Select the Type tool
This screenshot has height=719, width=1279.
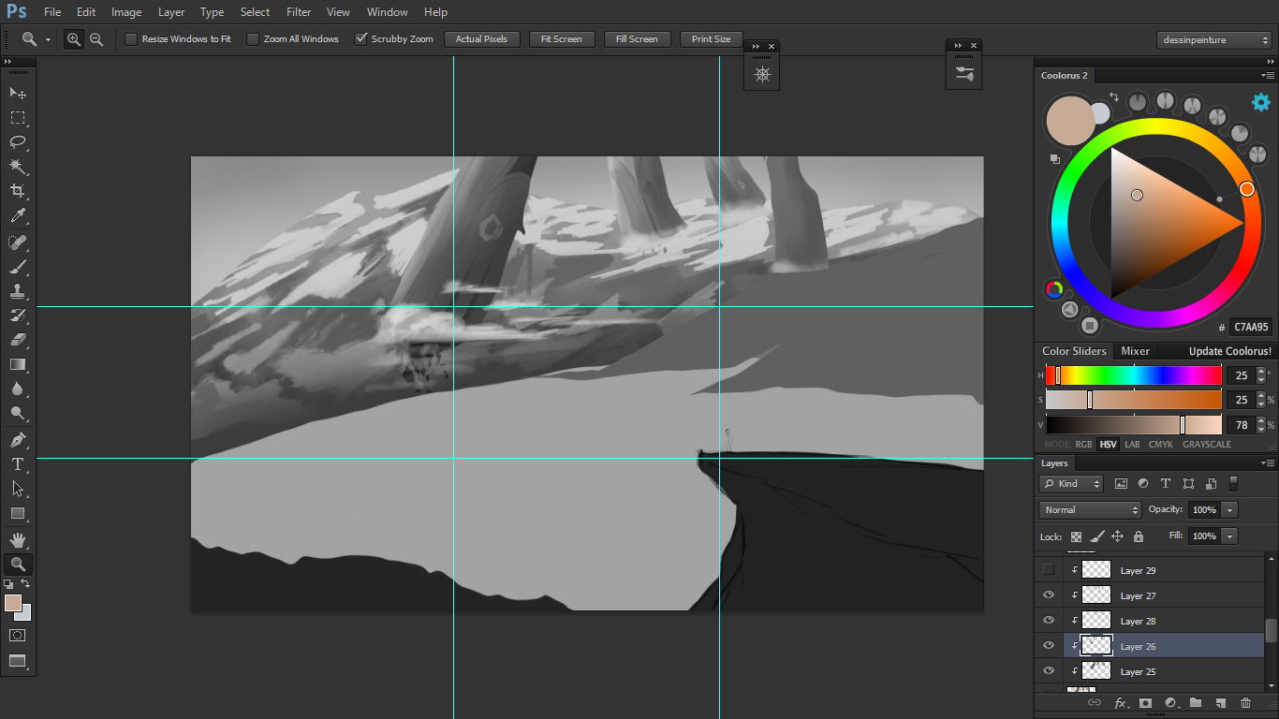point(19,463)
